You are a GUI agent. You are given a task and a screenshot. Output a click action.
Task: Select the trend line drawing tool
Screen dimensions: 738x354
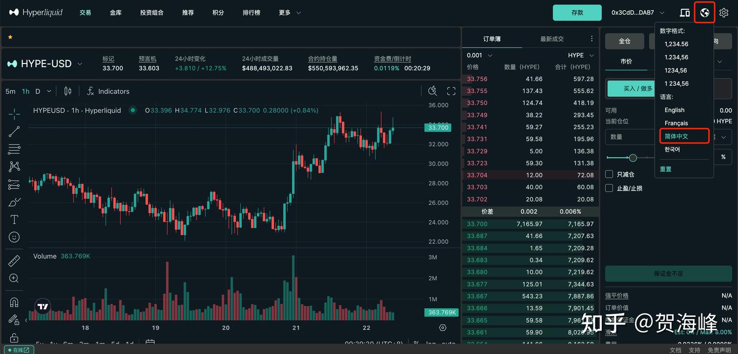(x=14, y=132)
